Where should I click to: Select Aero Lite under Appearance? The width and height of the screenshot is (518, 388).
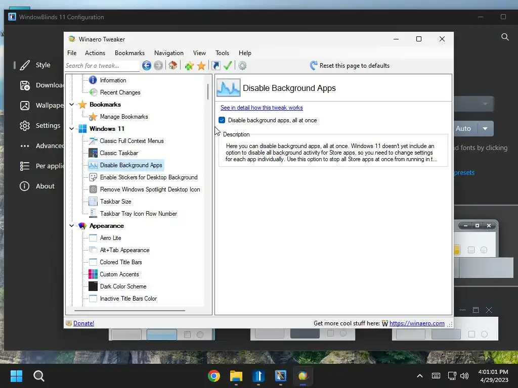(x=110, y=238)
